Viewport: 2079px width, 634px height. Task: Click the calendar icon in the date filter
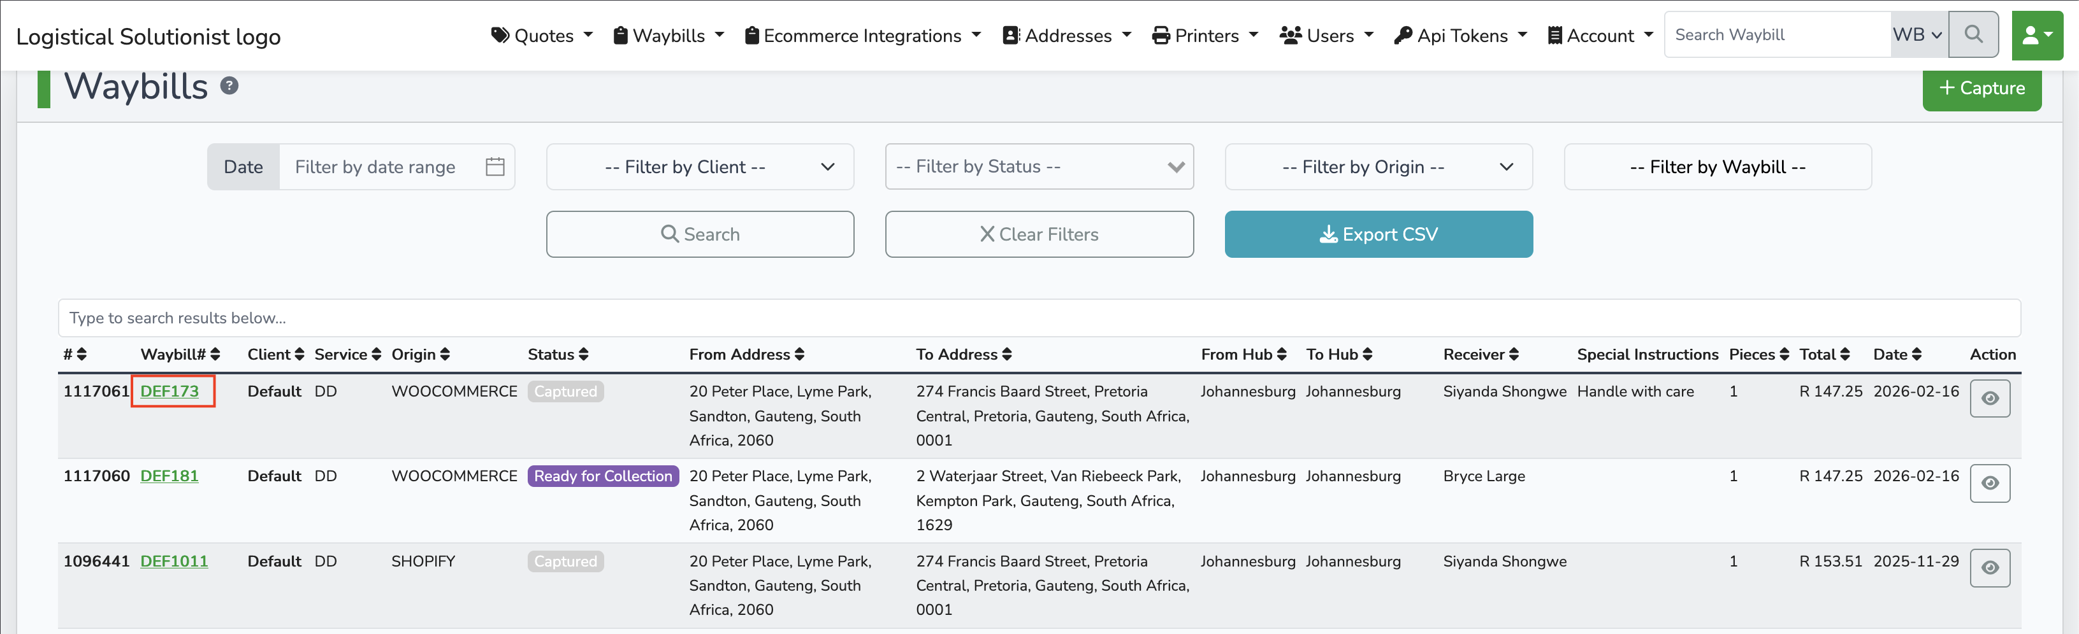click(x=494, y=166)
